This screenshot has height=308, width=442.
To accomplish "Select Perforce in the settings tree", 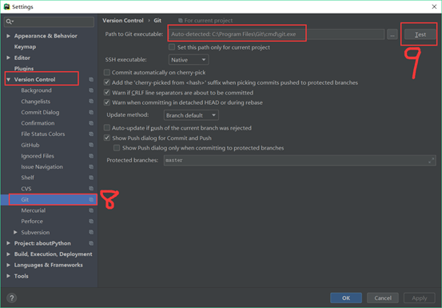I will [32, 222].
